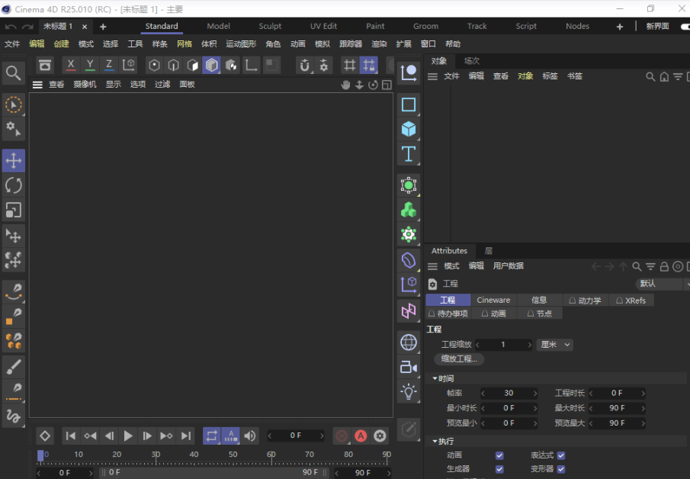The width and height of the screenshot is (690, 479).
Task: Open the Subdivision generator green icon
Action: click(x=409, y=185)
